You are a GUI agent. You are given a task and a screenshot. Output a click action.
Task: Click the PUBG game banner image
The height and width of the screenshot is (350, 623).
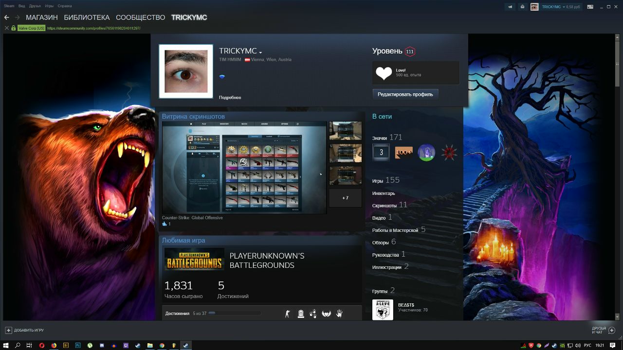click(x=194, y=259)
